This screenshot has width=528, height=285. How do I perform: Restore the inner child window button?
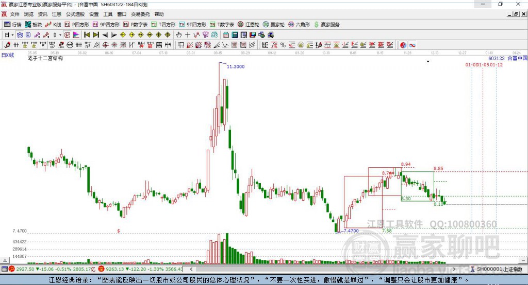pos(516,14)
